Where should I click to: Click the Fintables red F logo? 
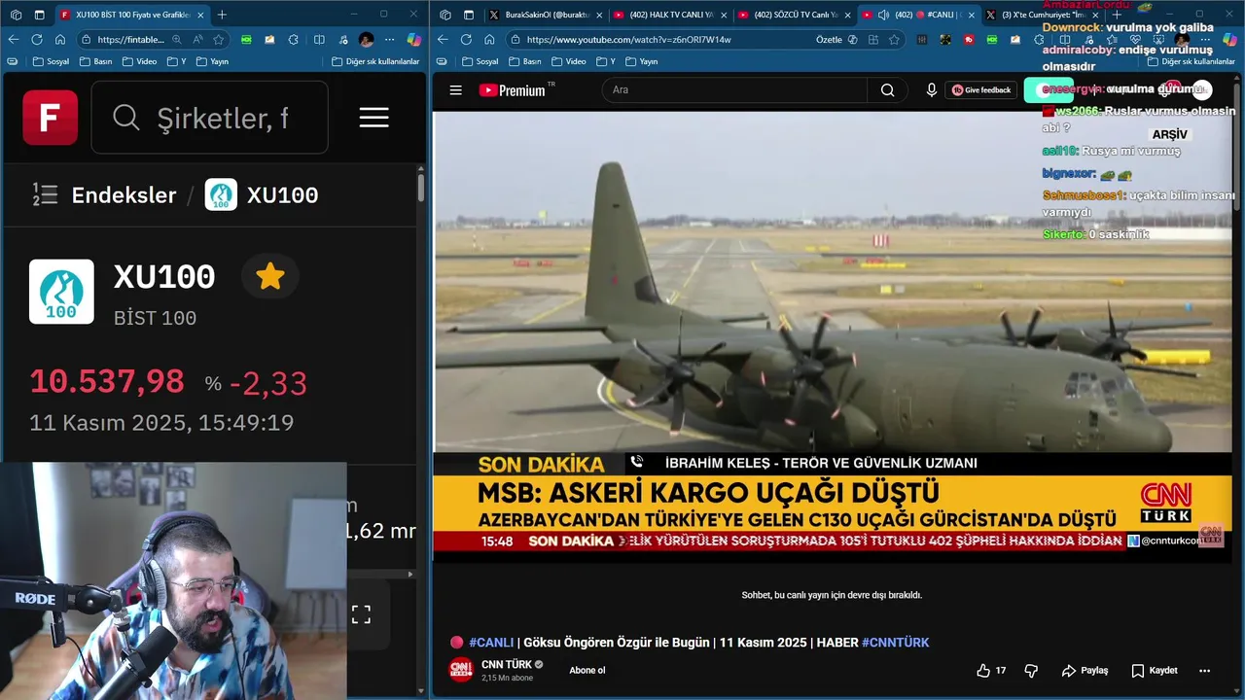pyautogui.click(x=51, y=118)
